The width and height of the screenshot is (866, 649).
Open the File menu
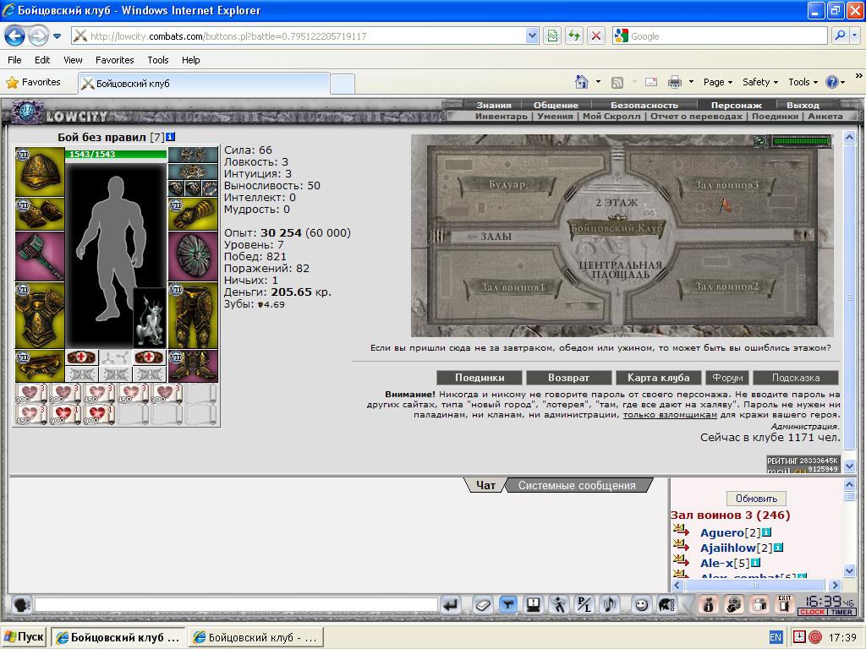(15, 60)
